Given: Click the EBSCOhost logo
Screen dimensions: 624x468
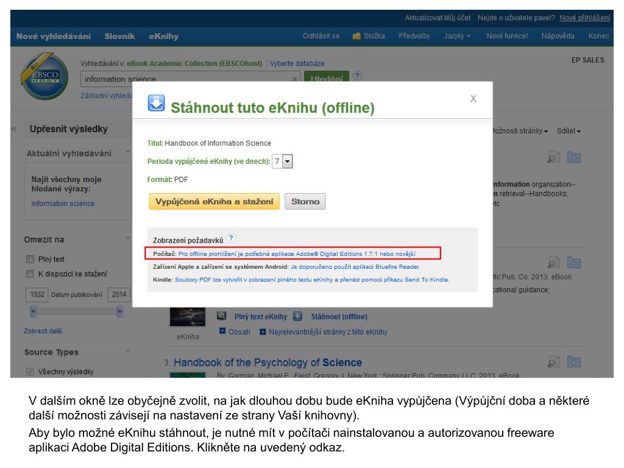Looking at the screenshot, I should (45, 76).
